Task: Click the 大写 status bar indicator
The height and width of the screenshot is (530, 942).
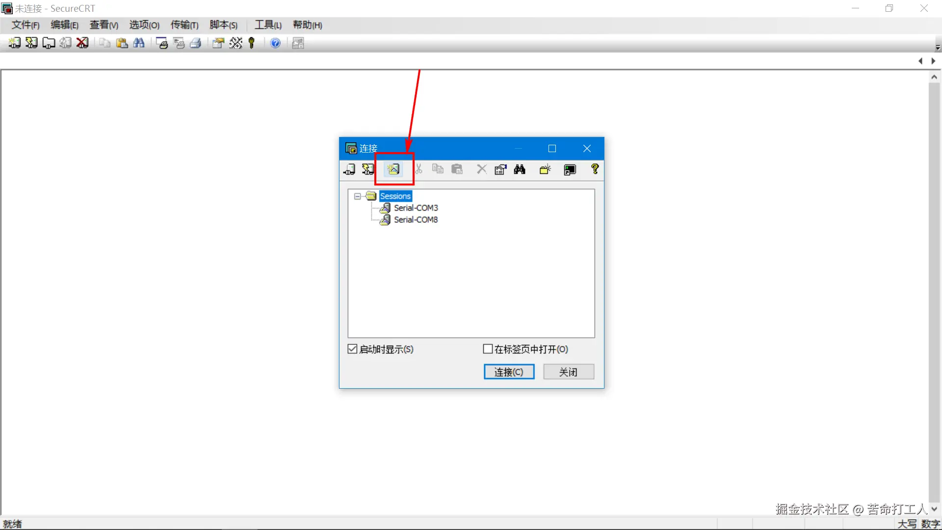Action: click(x=907, y=524)
